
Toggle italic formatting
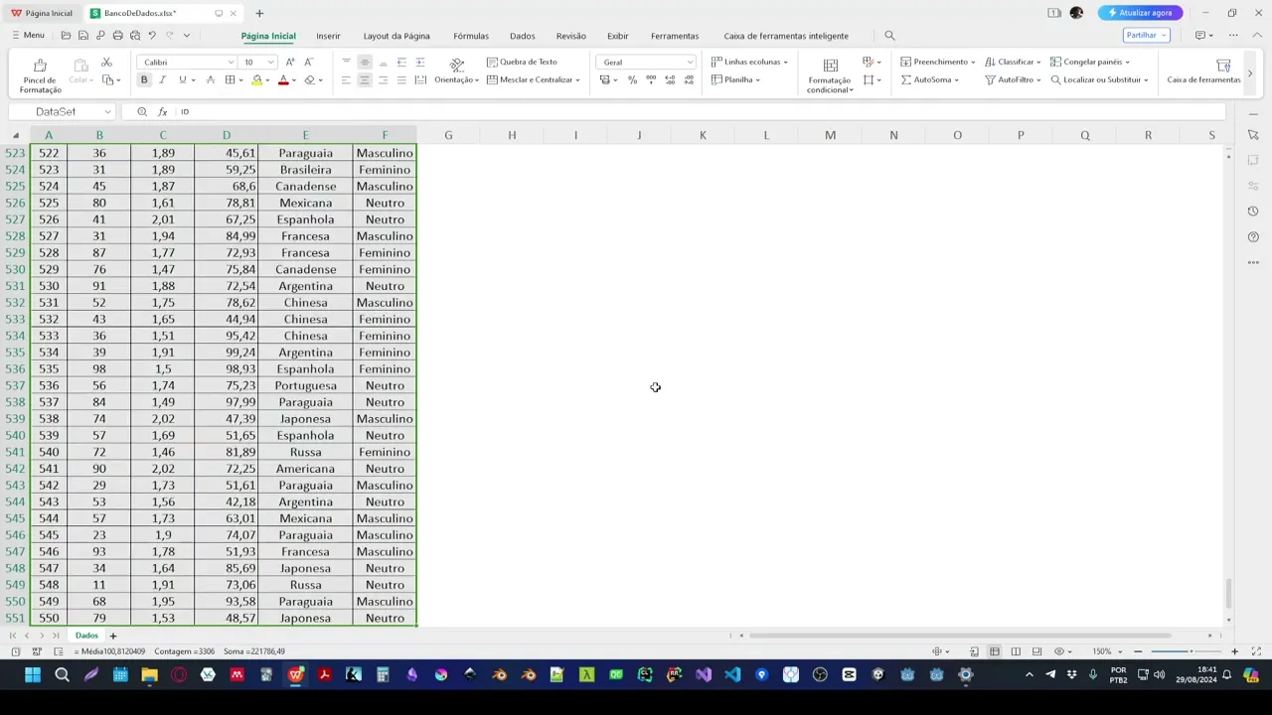(162, 79)
